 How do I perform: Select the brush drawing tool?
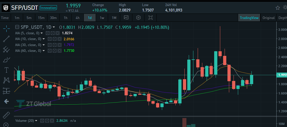coord(7,60)
